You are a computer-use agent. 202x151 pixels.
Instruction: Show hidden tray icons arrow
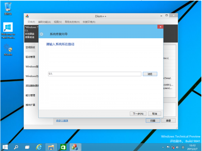click(163, 147)
